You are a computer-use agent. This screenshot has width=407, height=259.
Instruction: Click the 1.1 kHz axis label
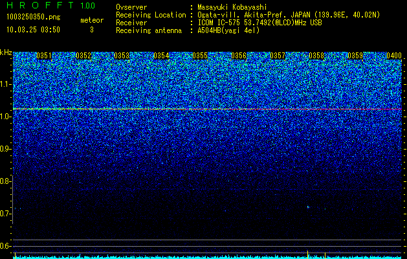click(5, 84)
